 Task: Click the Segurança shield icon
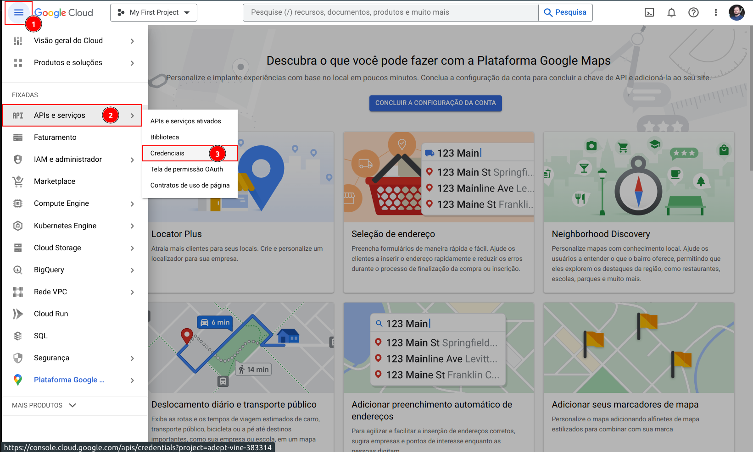[x=18, y=358]
